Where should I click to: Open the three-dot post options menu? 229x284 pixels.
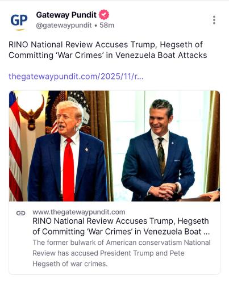click(214, 20)
